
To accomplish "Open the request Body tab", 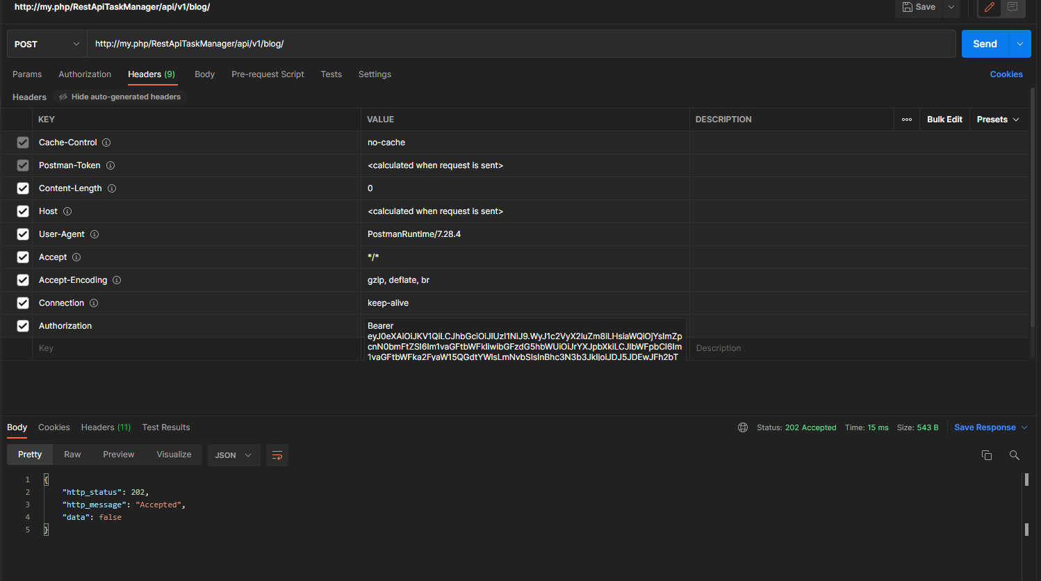I will point(204,74).
